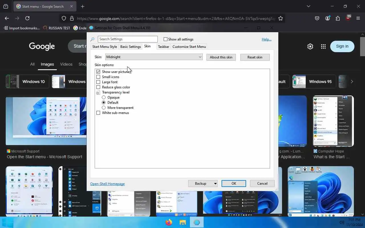The width and height of the screenshot is (365, 228).
Task: Switch to Basic Settings tab
Action: pos(131,47)
